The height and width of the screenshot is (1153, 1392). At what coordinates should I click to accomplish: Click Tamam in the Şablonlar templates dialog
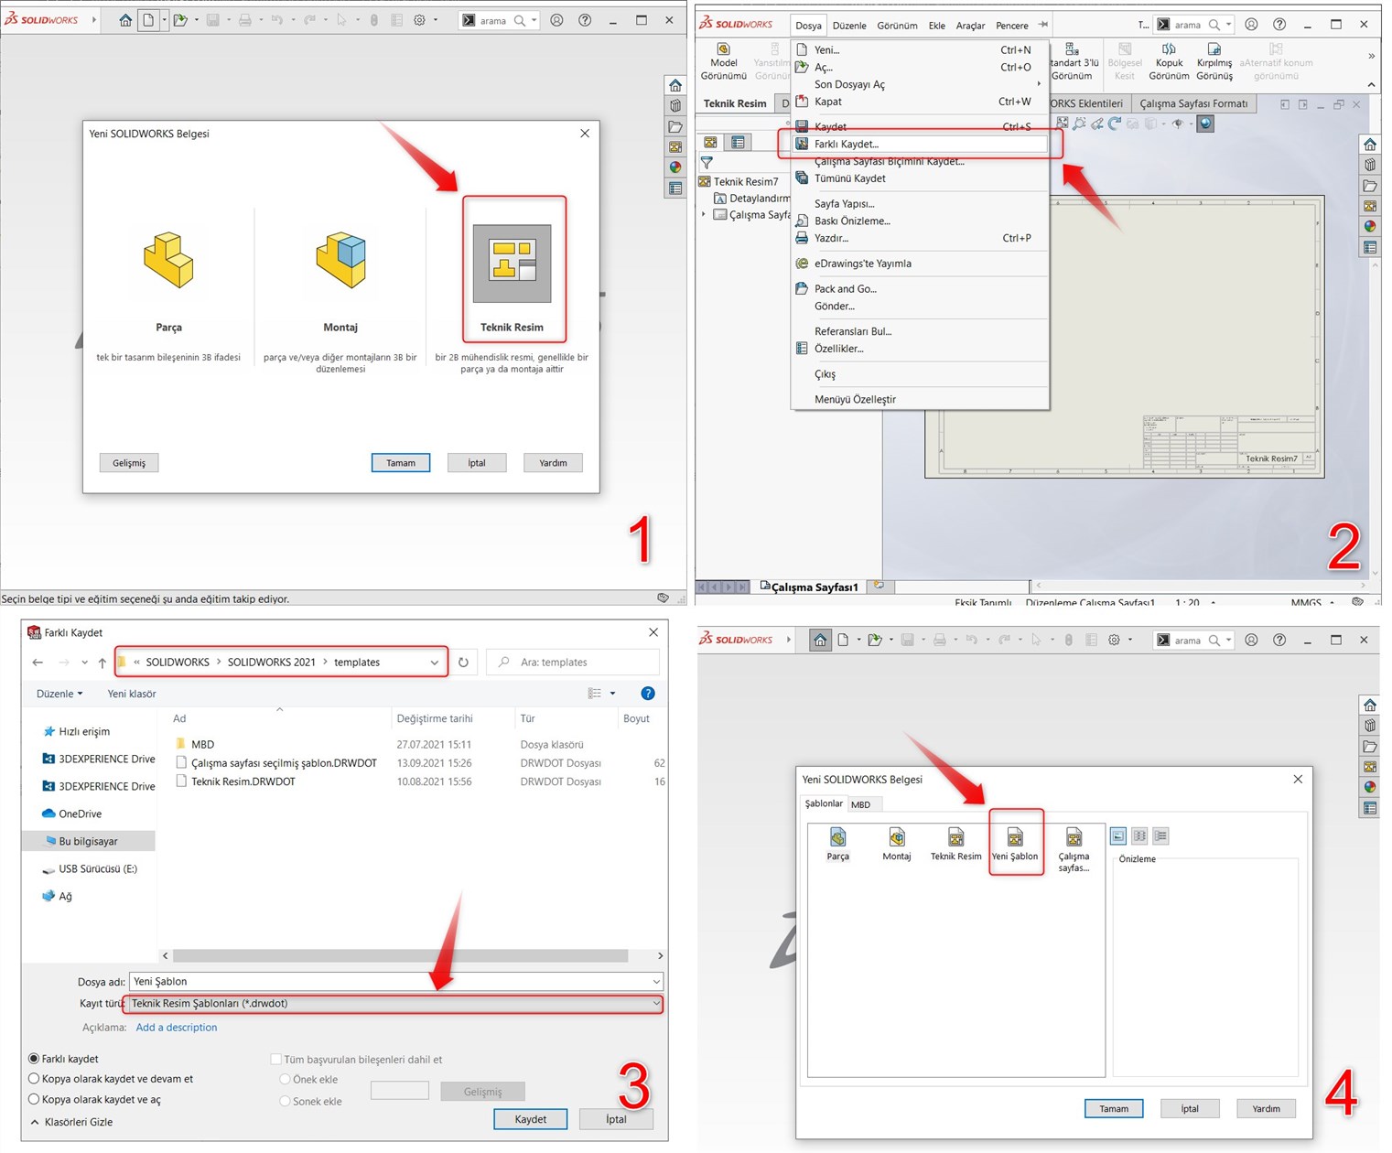click(1114, 1109)
